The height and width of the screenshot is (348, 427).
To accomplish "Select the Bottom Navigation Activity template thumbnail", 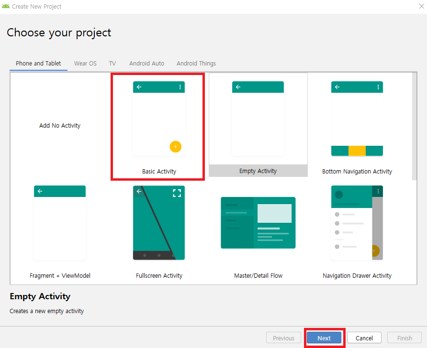I will (357, 119).
